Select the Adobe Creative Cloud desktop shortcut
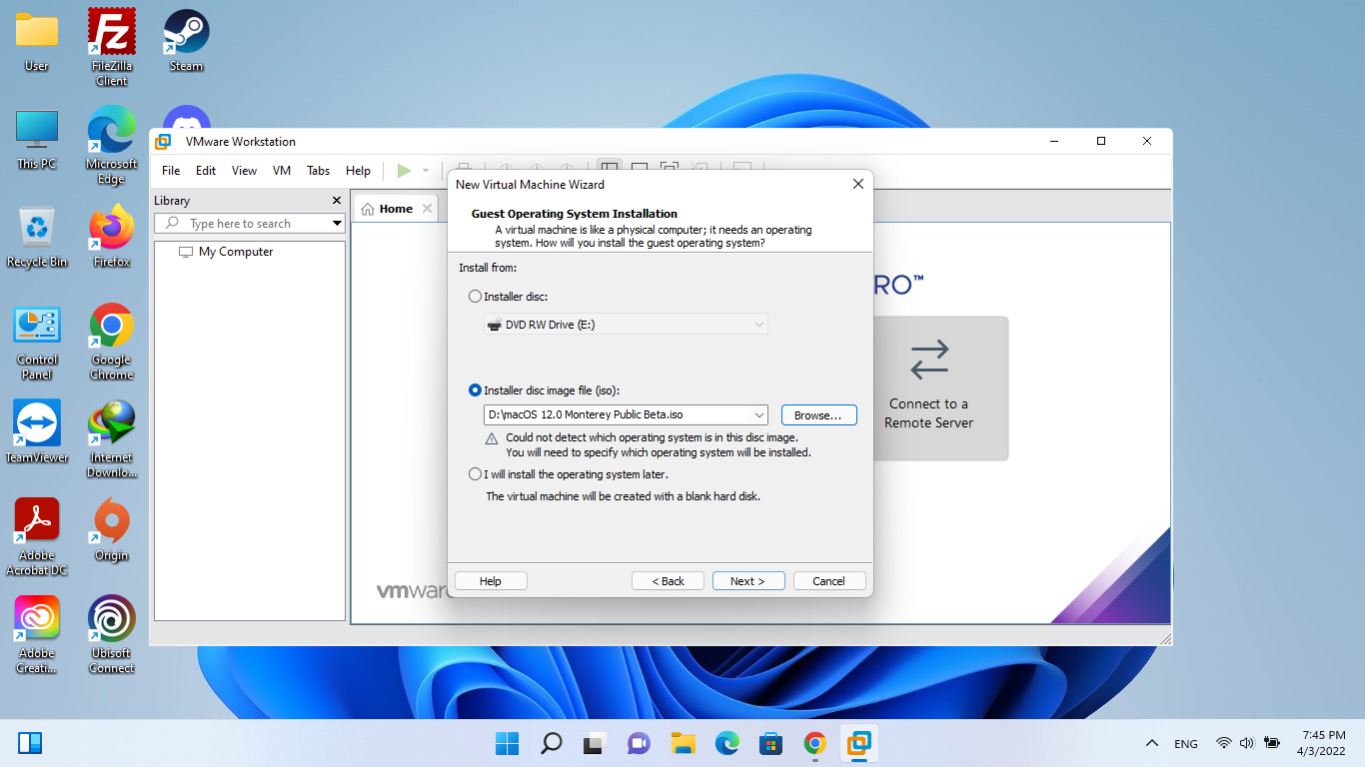 [x=37, y=635]
